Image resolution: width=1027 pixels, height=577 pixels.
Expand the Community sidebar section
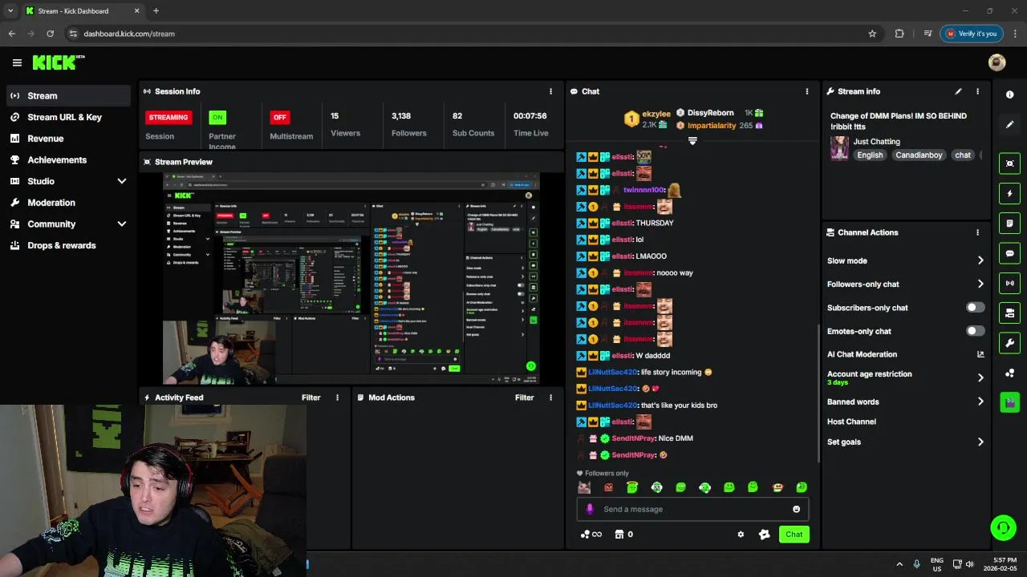point(122,224)
